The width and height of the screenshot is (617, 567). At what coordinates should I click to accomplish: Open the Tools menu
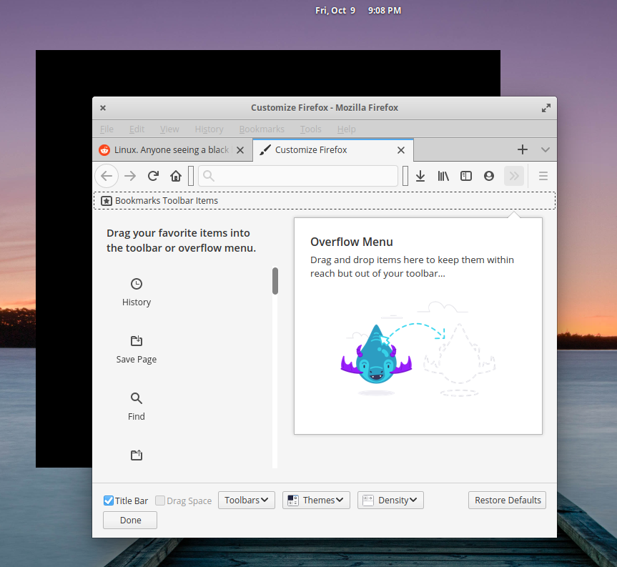(311, 129)
